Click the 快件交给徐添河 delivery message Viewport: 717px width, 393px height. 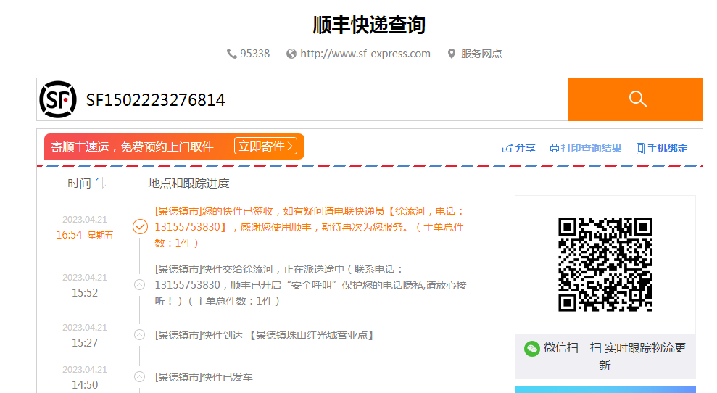coord(310,284)
